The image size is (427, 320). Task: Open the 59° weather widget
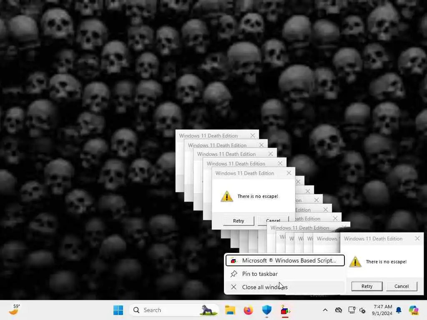(x=14, y=310)
